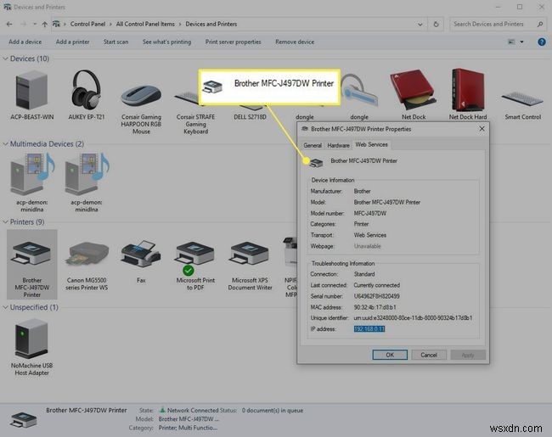The image size is (552, 437).
Task: Click OK in printer properties dialog
Action: (390, 355)
